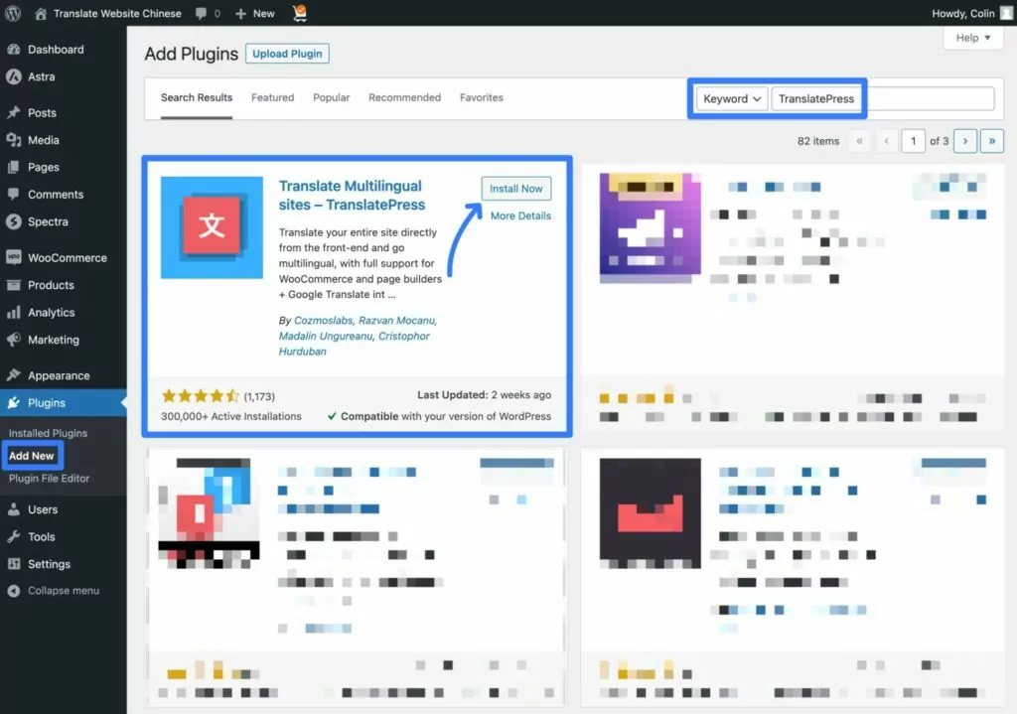Switch to the Popular tab
This screenshot has width=1017, height=714.
coord(332,97)
